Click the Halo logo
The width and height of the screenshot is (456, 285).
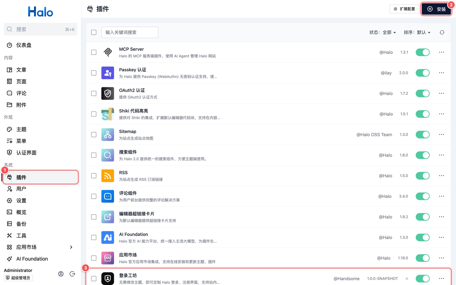tap(40, 12)
